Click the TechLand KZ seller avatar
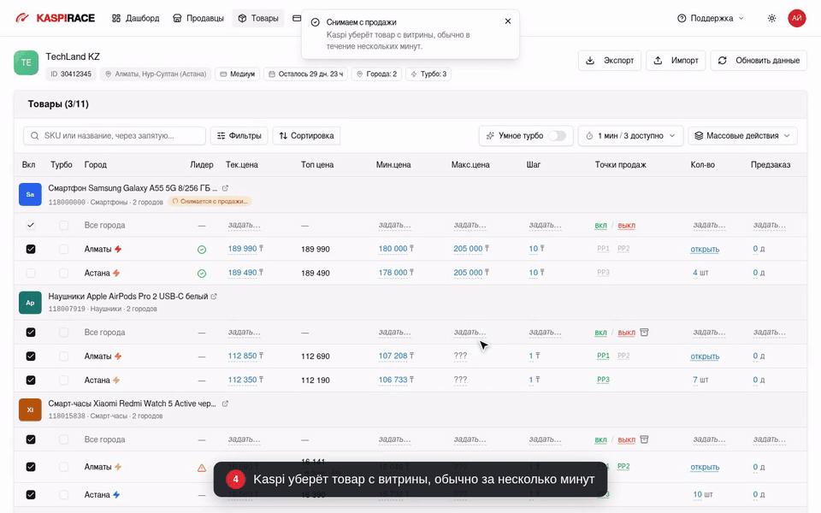This screenshot has height=513, width=821. click(27, 62)
